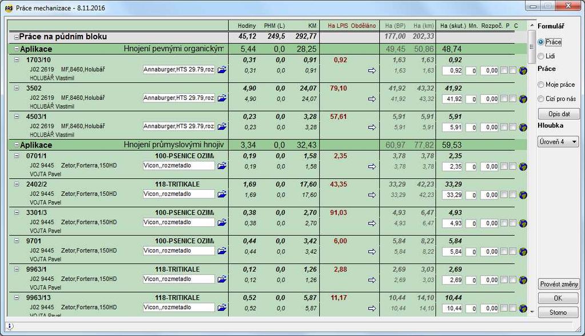Click the right-arrow icon in row 2402/2
This screenshot has height=336, width=585.
(x=372, y=195)
